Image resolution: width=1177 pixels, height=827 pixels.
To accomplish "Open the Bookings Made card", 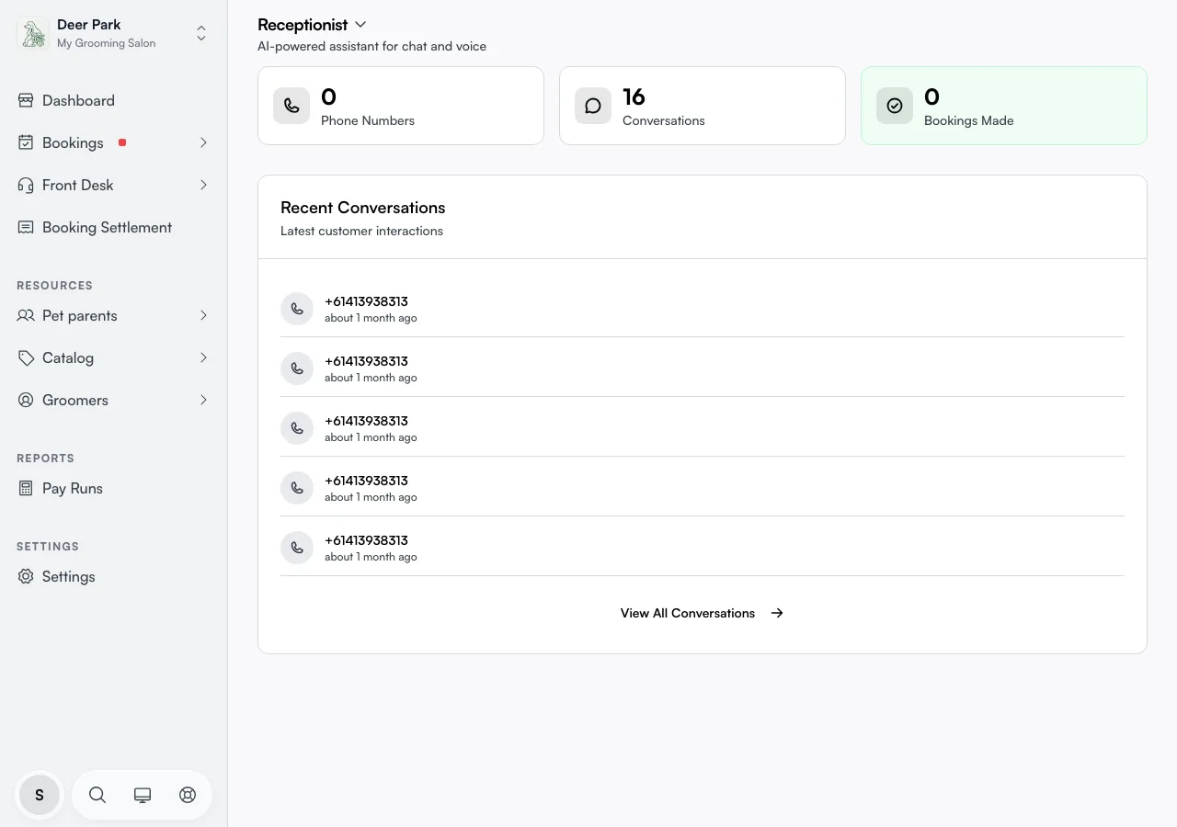I will pos(1004,106).
